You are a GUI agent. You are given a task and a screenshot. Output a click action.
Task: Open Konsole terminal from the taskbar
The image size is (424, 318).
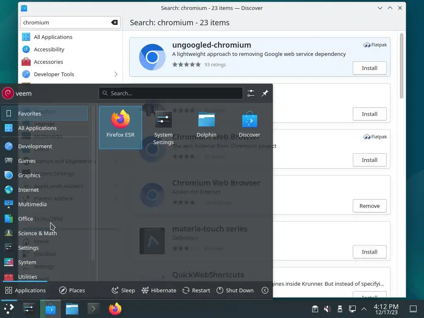point(93,309)
